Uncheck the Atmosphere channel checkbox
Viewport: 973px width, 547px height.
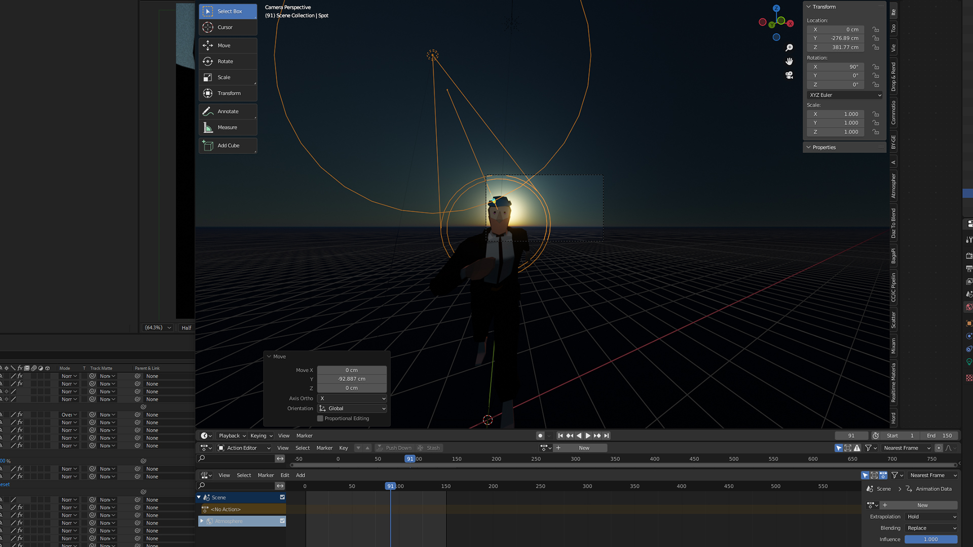282,521
